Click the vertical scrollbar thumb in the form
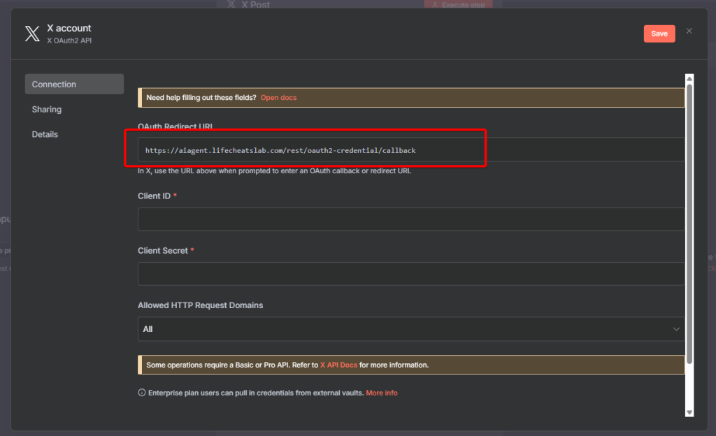716x436 pixels. click(689, 224)
